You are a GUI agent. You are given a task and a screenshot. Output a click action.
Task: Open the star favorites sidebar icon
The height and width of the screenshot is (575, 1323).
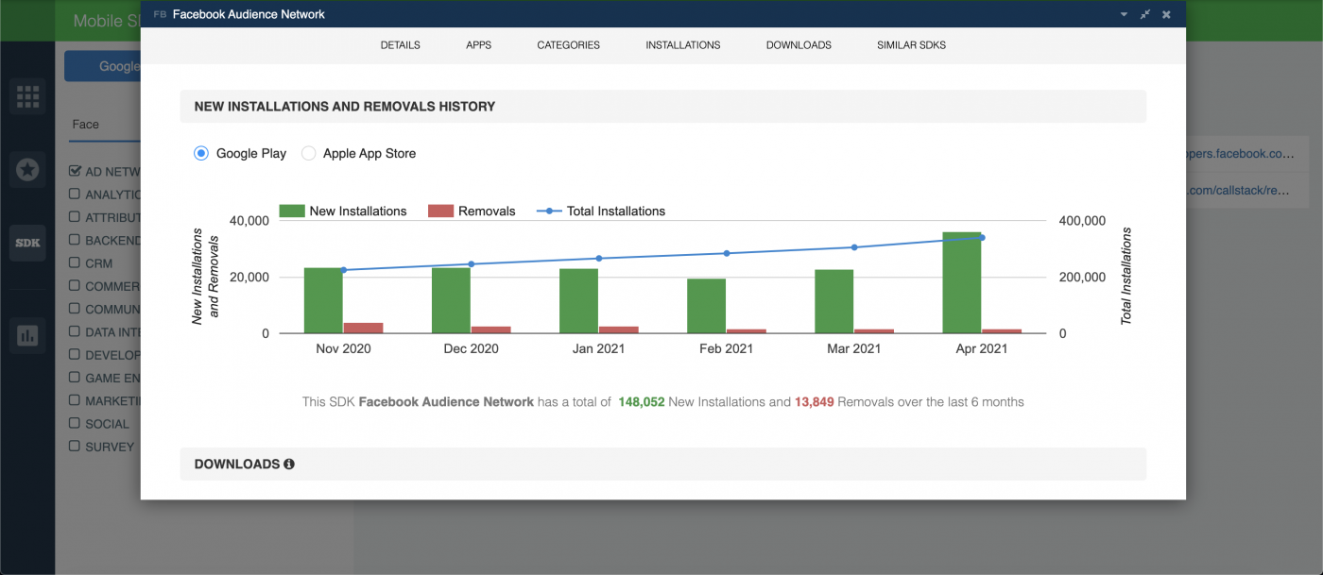[27, 169]
